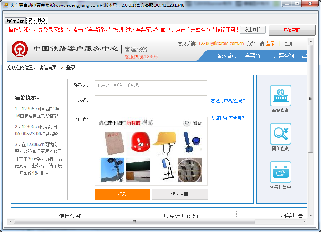
Task: Pick the bamboo steamer captcha image
Action: (x=189, y=170)
